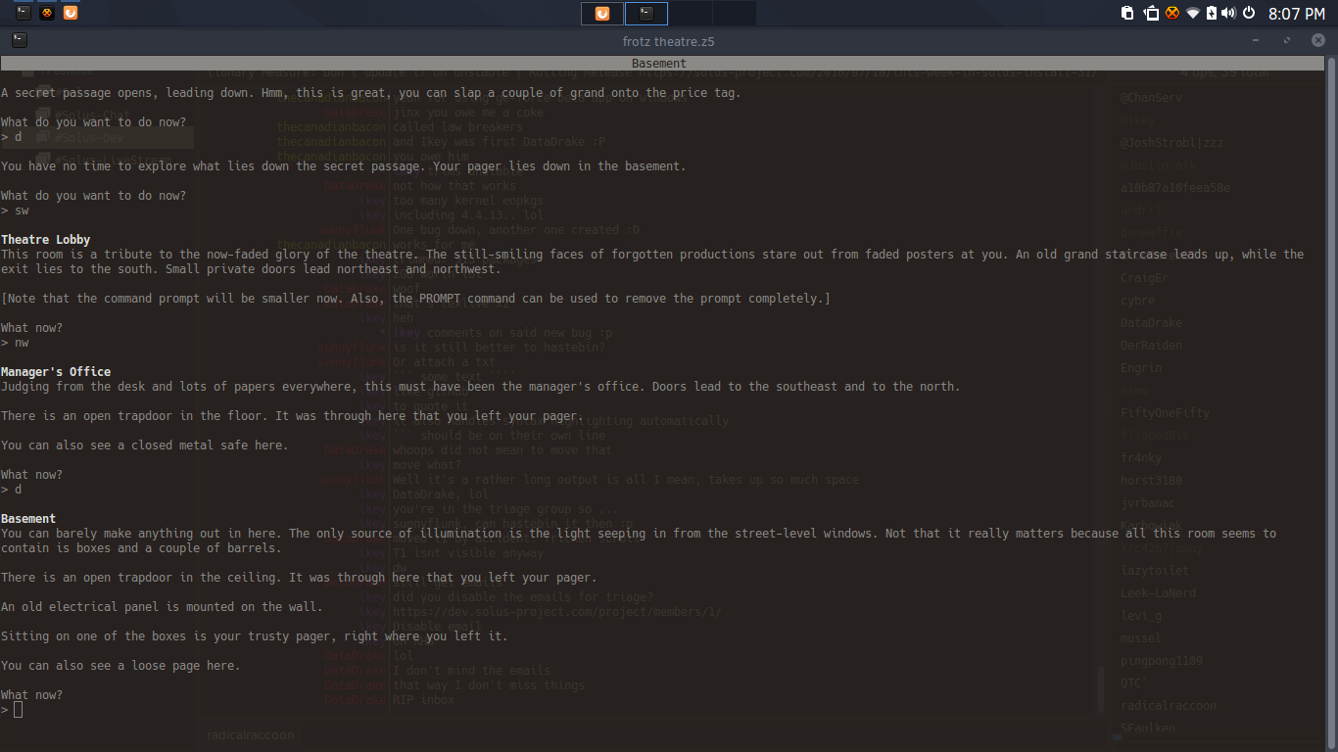Open the volume control in the tray
This screenshot has height=752, width=1338.
click(x=1228, y=13)
